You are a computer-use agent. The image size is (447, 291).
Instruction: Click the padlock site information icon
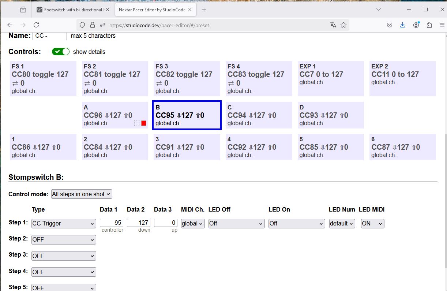click(93, 25)
